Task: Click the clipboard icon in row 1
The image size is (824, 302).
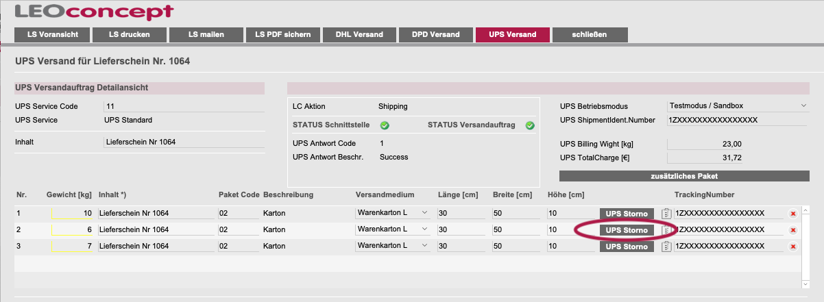Action: coord(666,213)
